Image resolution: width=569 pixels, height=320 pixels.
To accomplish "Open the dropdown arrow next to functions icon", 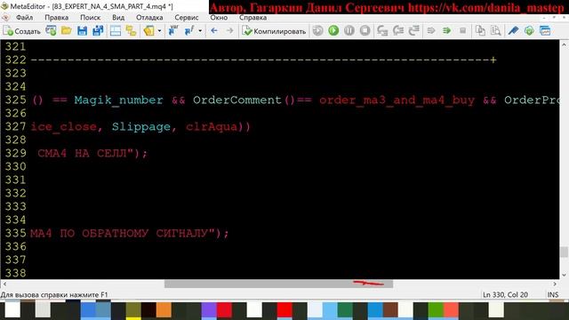I will [x=200, y=31].
